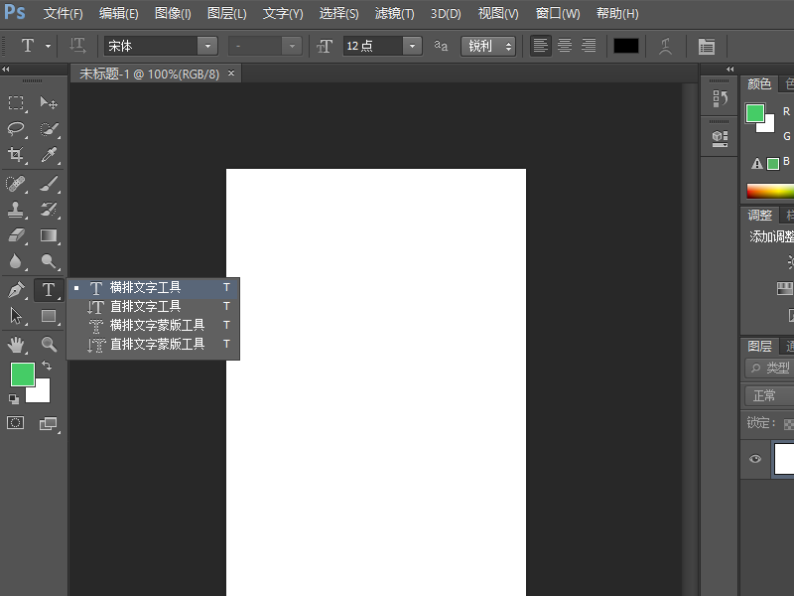Select the Zoom tool in toolbox
Screen dimensions: 794x596
click(x=49, y=345)
